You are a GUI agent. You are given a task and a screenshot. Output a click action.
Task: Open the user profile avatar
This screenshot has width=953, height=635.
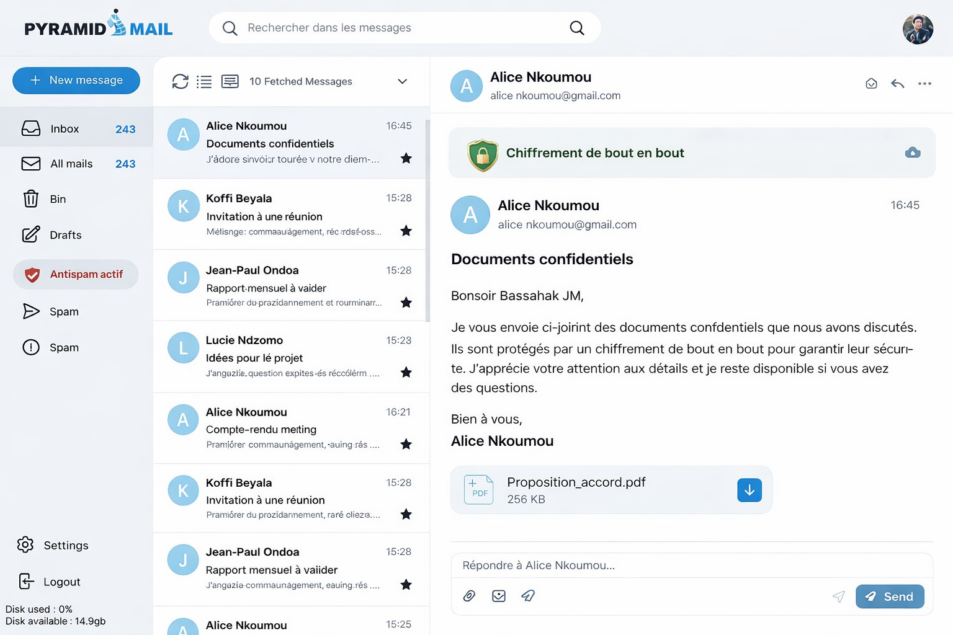tap(918, 29)
